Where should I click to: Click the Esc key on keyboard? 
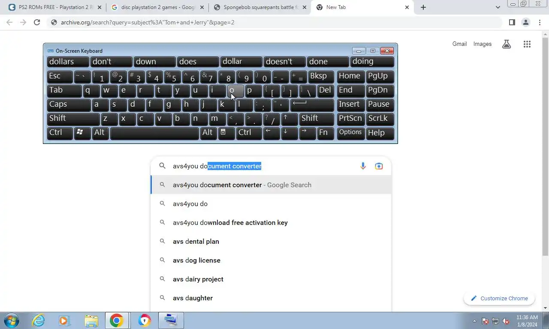(60, 77)
